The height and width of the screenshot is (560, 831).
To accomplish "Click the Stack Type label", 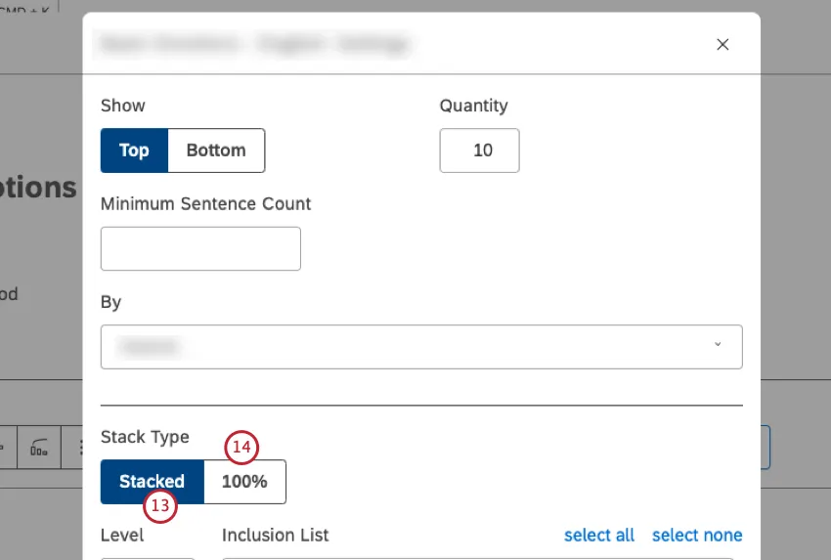I will tap(145, 437).
